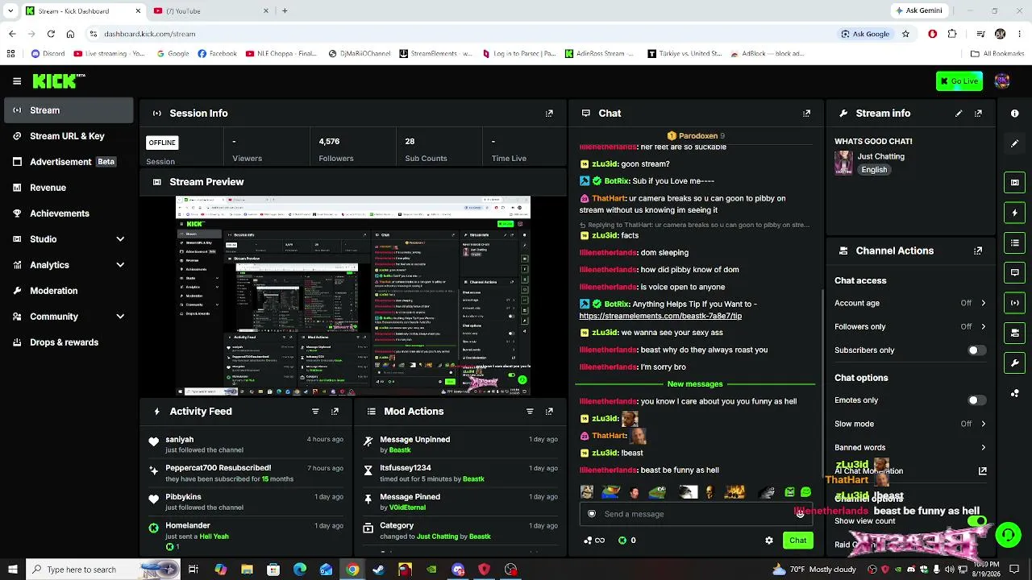Open Slow mode options
The image size is (1032, 580).
pyautogui.click(x=910, y=424)
